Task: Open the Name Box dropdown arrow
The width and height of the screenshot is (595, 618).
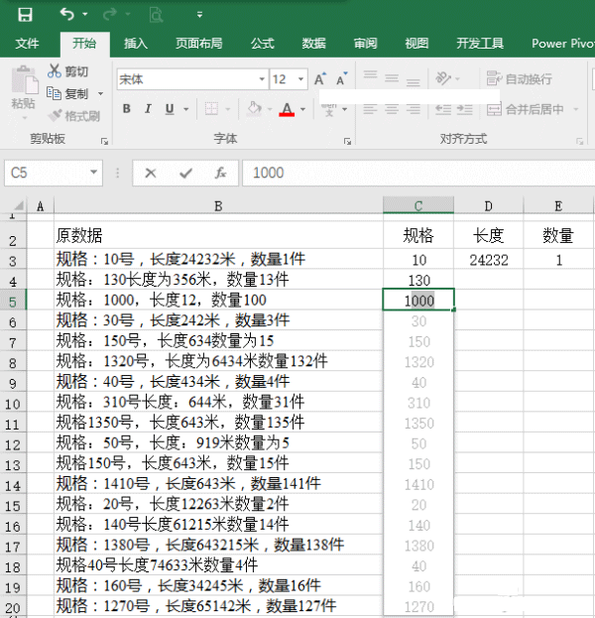Action: pos(94,173)
